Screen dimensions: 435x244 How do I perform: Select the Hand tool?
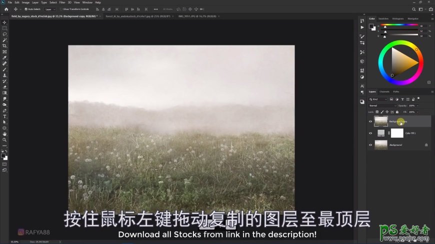click(x=4, y=134)
